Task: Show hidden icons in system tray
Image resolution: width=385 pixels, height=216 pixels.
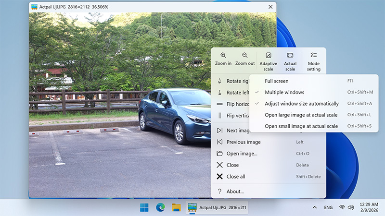Action: point(315,207)
